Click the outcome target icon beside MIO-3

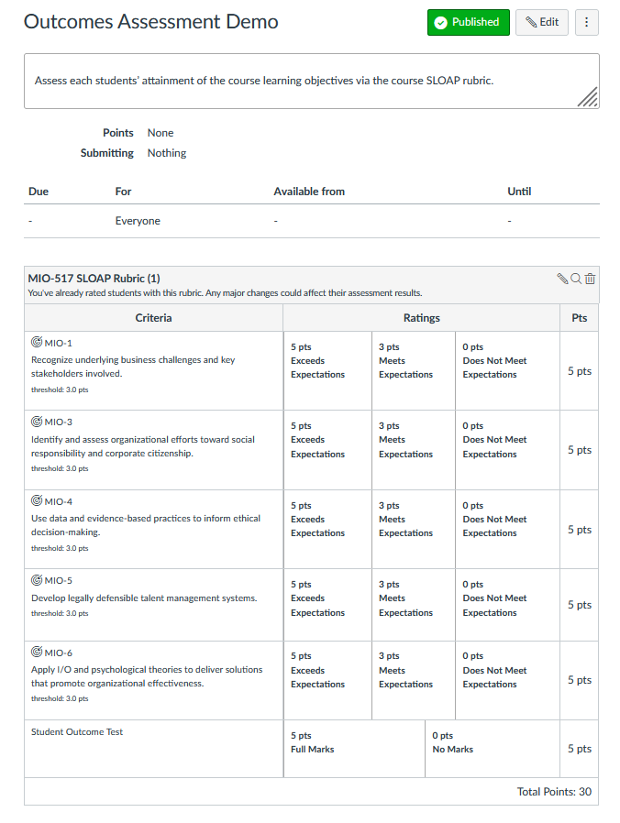pyautogui.click(x=37, y=421)
